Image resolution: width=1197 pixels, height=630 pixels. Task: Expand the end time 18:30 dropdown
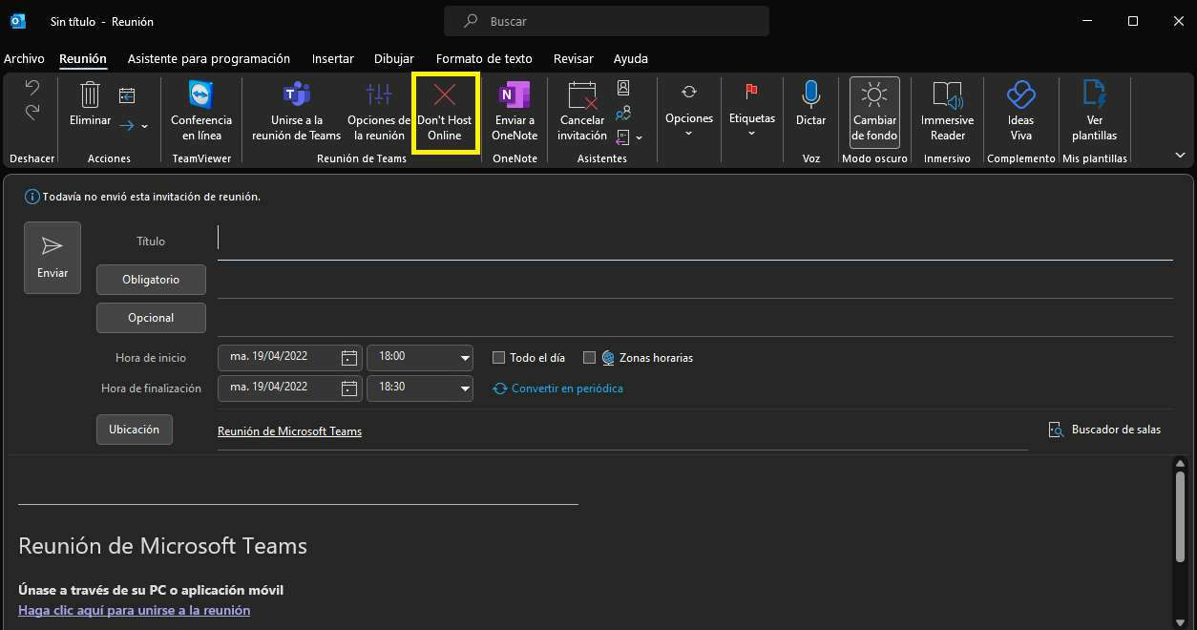[x=466, y=388]
